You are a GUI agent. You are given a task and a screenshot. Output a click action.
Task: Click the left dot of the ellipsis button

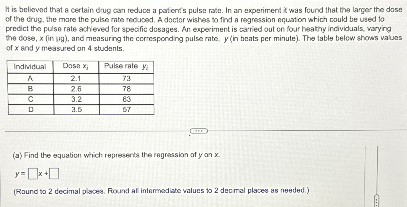tap(196, 131)
